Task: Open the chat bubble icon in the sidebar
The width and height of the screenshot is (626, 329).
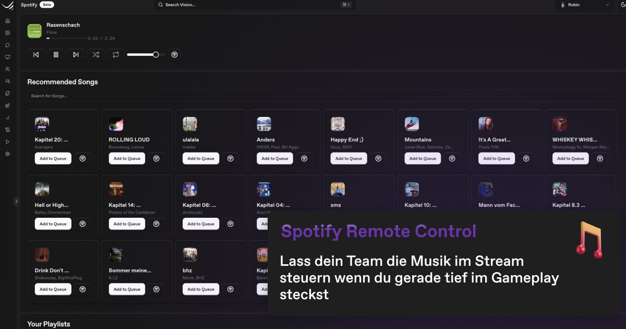Action: click(7, 45)
